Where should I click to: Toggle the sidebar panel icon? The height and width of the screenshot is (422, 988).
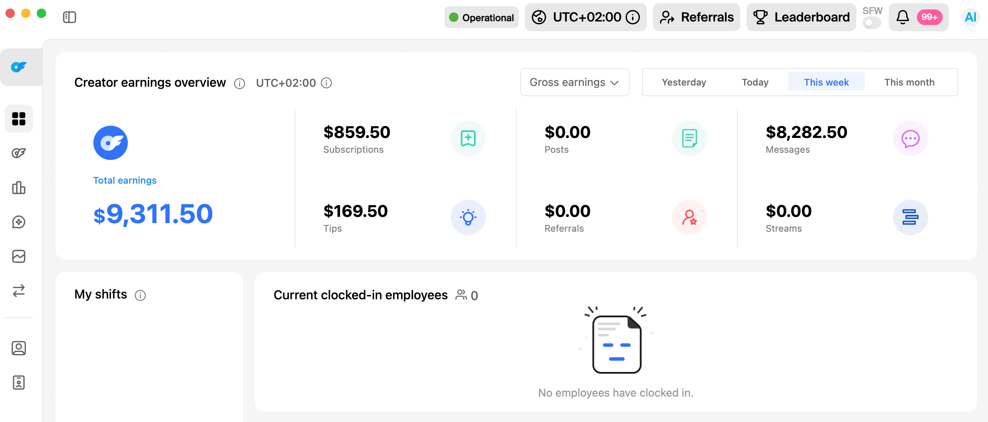(70, 17)
